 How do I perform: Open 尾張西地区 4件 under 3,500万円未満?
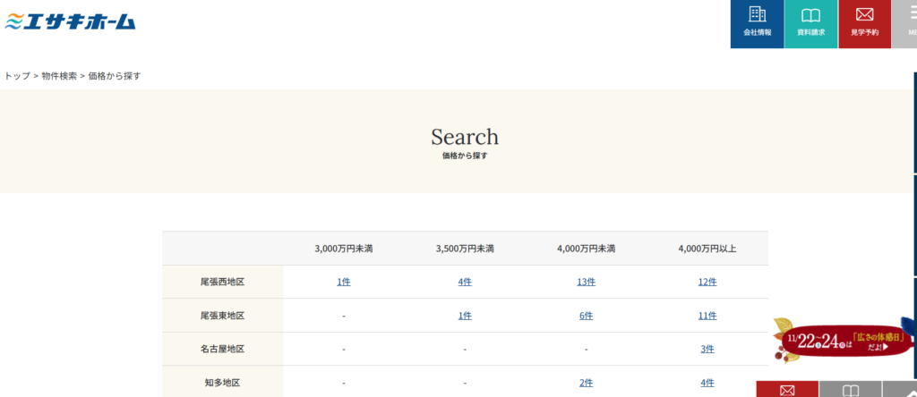click(465, 282)
